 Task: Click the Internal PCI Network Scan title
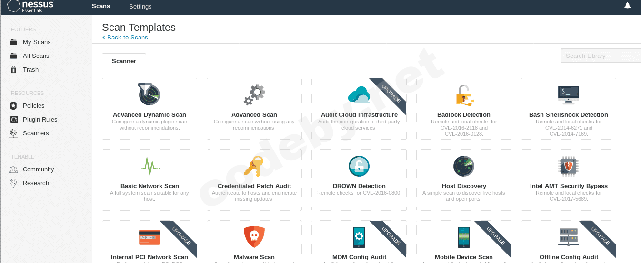[150, 257]
